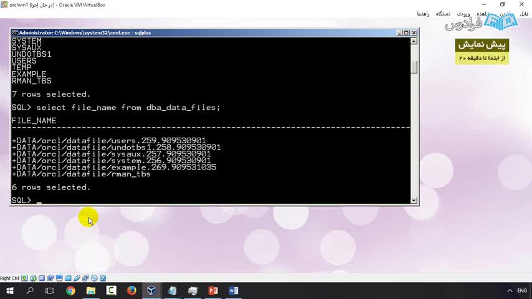Viewport: 532px width, 299px height.
Task: Click the UNDOTBS1 tablespace line
Action: point(32,54)
